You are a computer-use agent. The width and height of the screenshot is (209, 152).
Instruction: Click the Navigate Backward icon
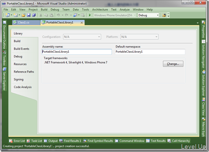75,15
